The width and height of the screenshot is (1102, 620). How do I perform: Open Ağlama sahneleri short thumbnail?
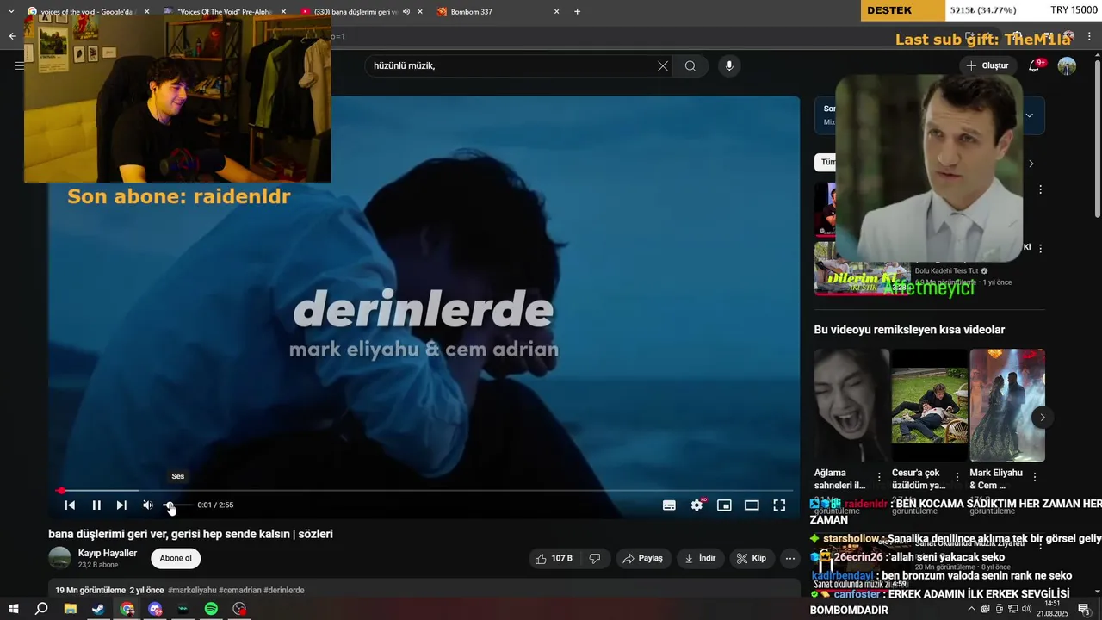pyautogui.click(x=851, y=406)
